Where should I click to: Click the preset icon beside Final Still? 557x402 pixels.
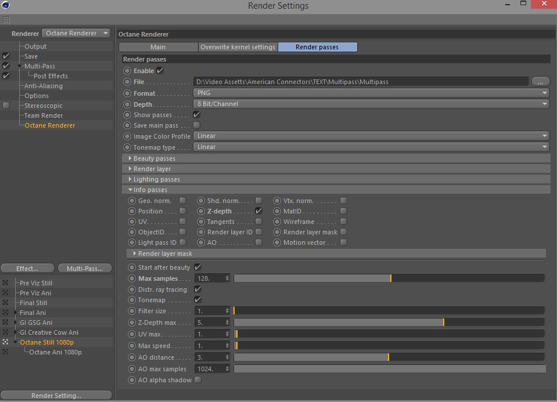pos(5,303)
